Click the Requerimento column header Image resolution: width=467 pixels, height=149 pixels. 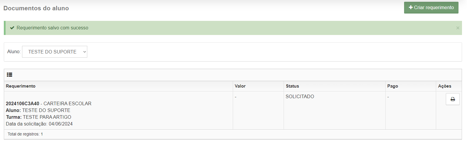pyautogui.click(x=21, y=86)
